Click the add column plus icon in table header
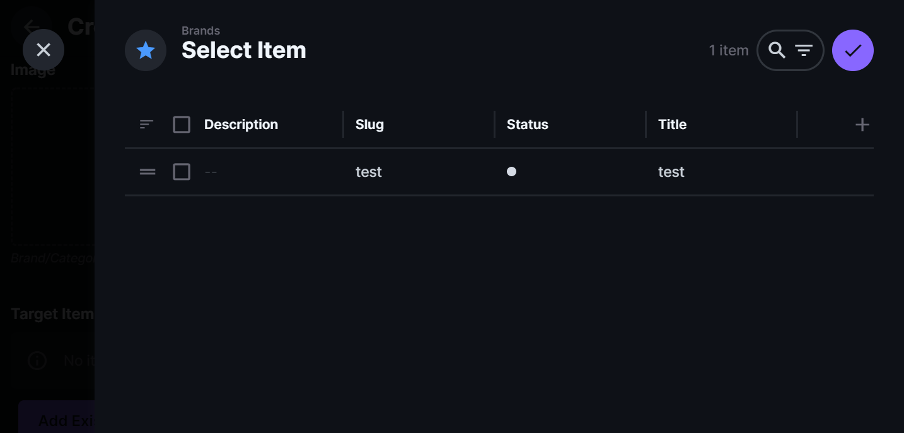 (x=862, y=124)
